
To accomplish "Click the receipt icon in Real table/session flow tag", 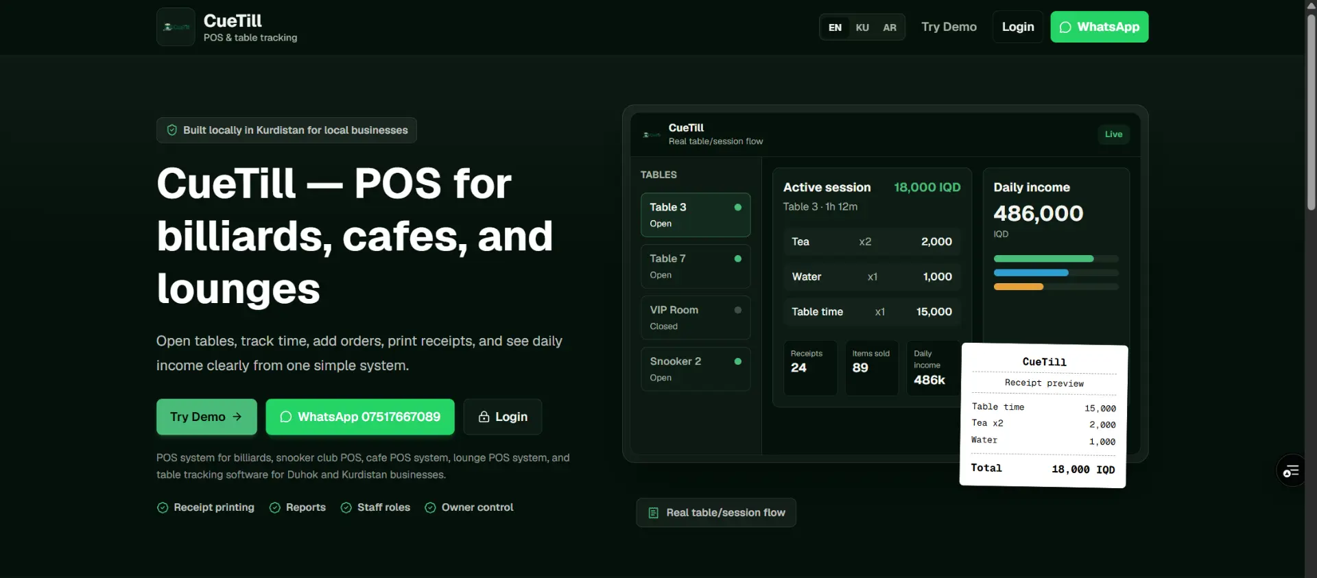I will point(653,513).
